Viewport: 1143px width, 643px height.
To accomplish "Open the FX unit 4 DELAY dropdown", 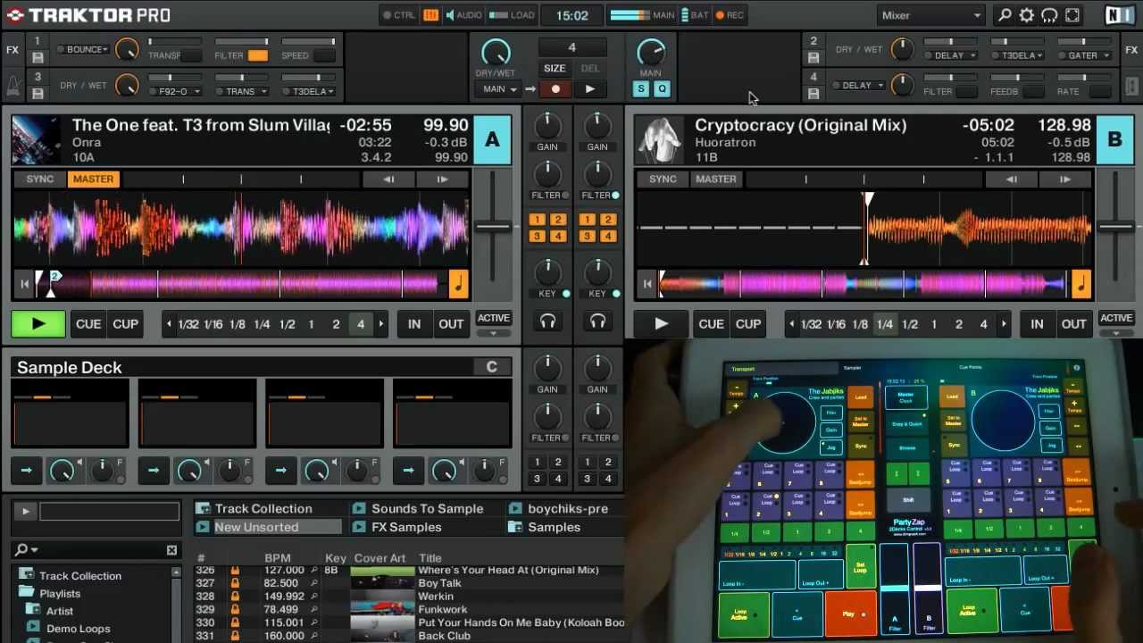I will pyautogui.click(x=858, y=86).
